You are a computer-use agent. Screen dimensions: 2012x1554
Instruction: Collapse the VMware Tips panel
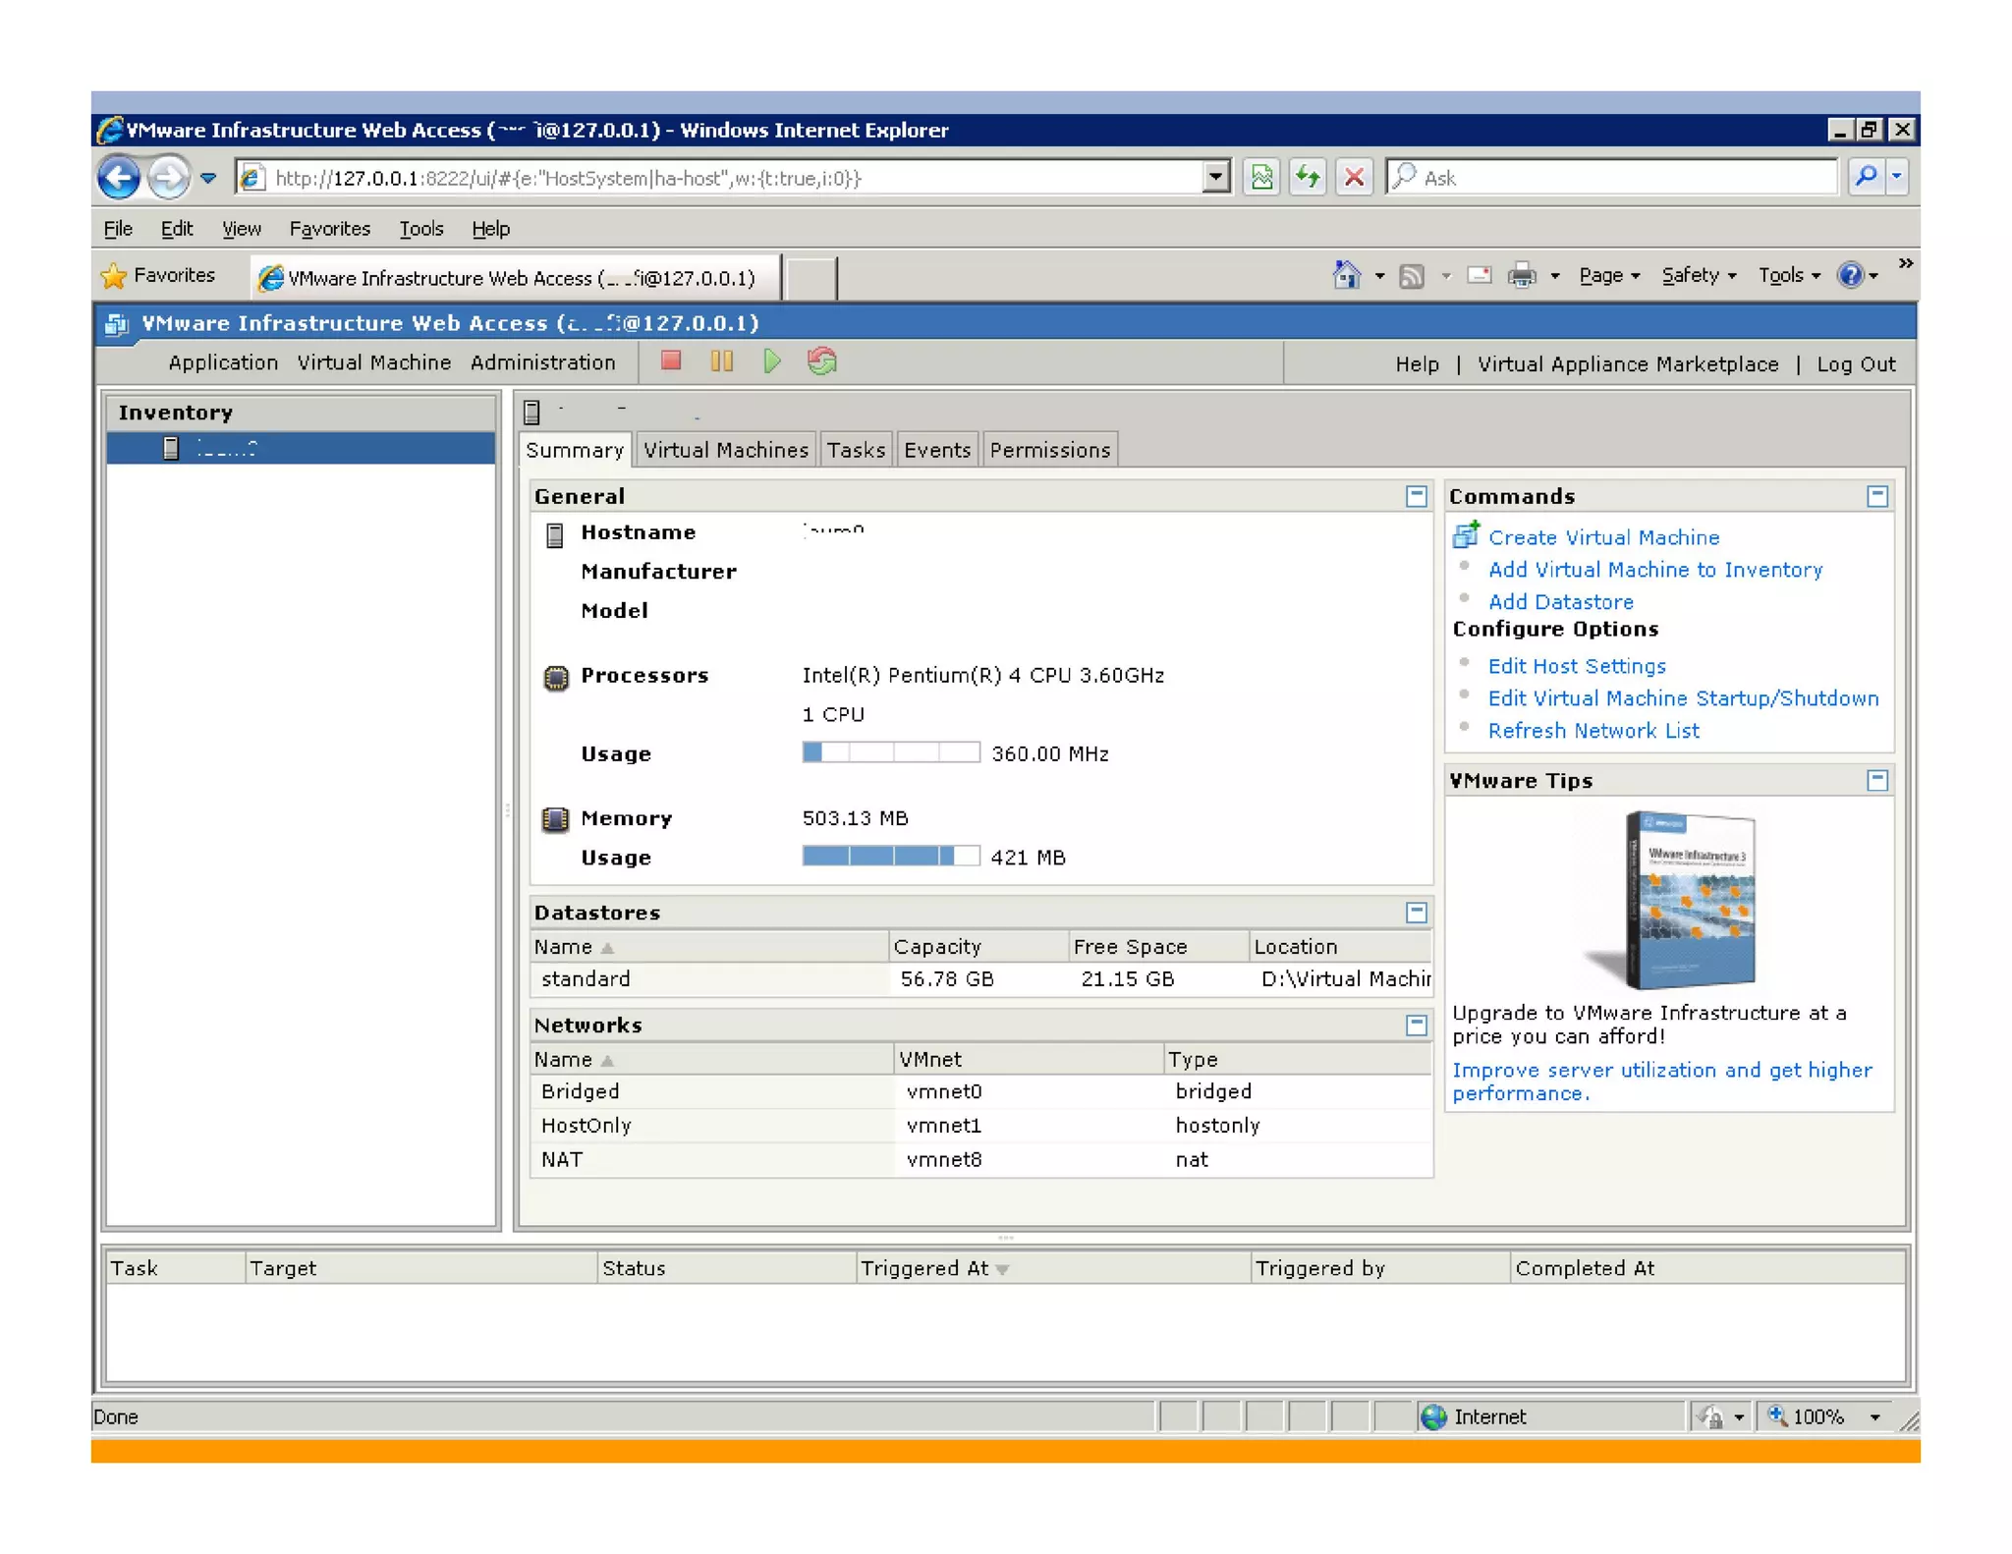pyautogui.click(x=1876, y=780)
